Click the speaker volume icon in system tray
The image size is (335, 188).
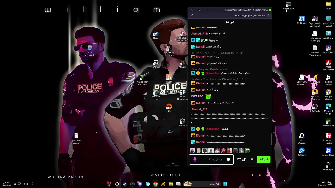[15, 184]
